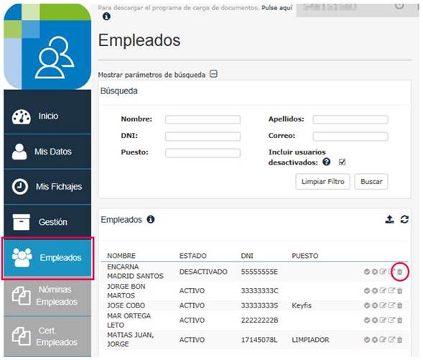Open external-link icon for Mar Ortega Leto
Image resolution: width=423 pixels, height=360 pixels.
tap(391, 320)
